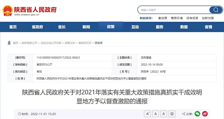Viewport: 224px width, 119px height.
Task: Click 政府信息公开 in the breadcrumb
Action: pos(29,43)
